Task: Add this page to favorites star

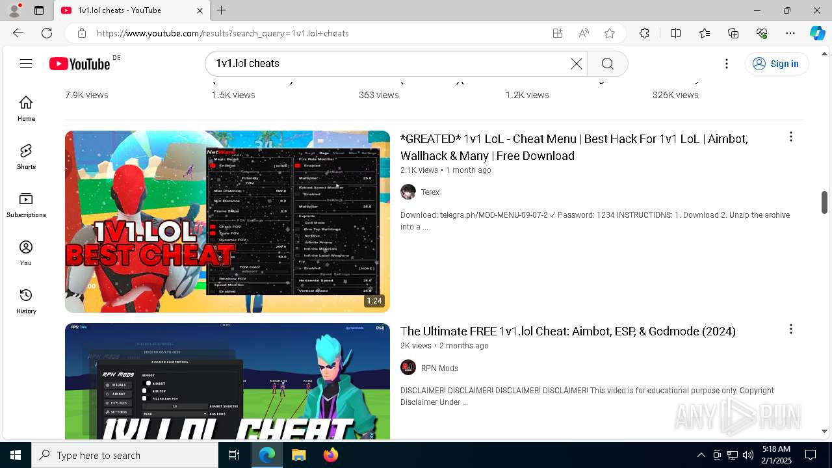Action: 610,33
